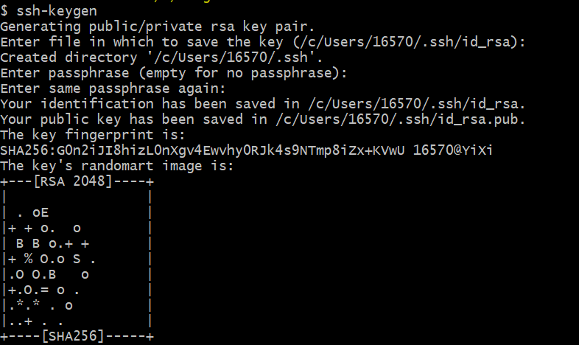Click "The key's randomart image is:" line
579x345 pixels.
[116, 166]
